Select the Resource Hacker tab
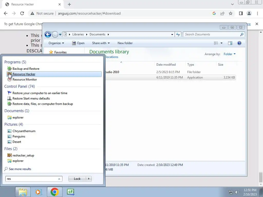 (x=33, y=4)
